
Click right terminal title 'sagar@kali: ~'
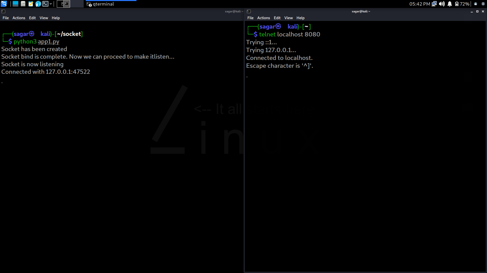(361, 11)
